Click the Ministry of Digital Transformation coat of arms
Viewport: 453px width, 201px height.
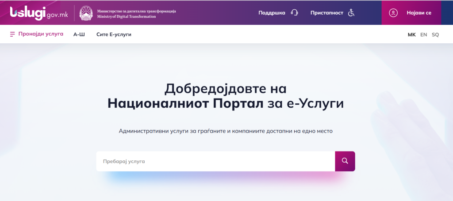(x=86, y=13)
